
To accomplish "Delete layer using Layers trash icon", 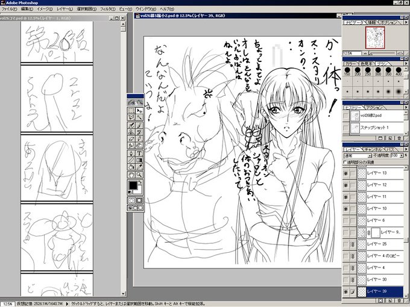I will pos(399,301).
